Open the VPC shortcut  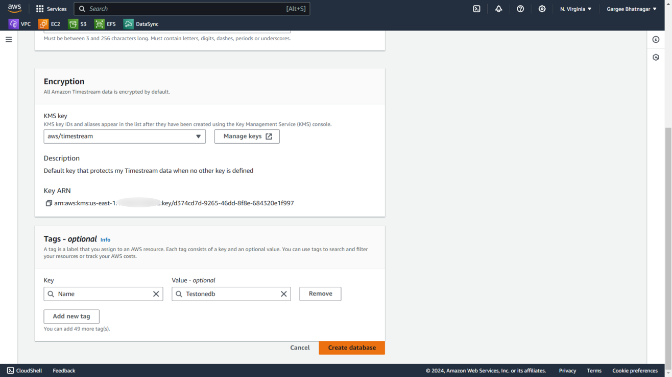[20, 24]
